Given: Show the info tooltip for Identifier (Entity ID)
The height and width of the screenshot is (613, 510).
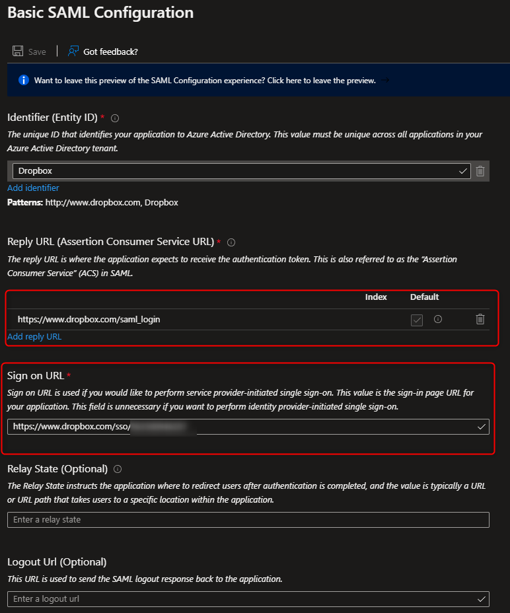Looking at the screenshot, I should (115, 118).
